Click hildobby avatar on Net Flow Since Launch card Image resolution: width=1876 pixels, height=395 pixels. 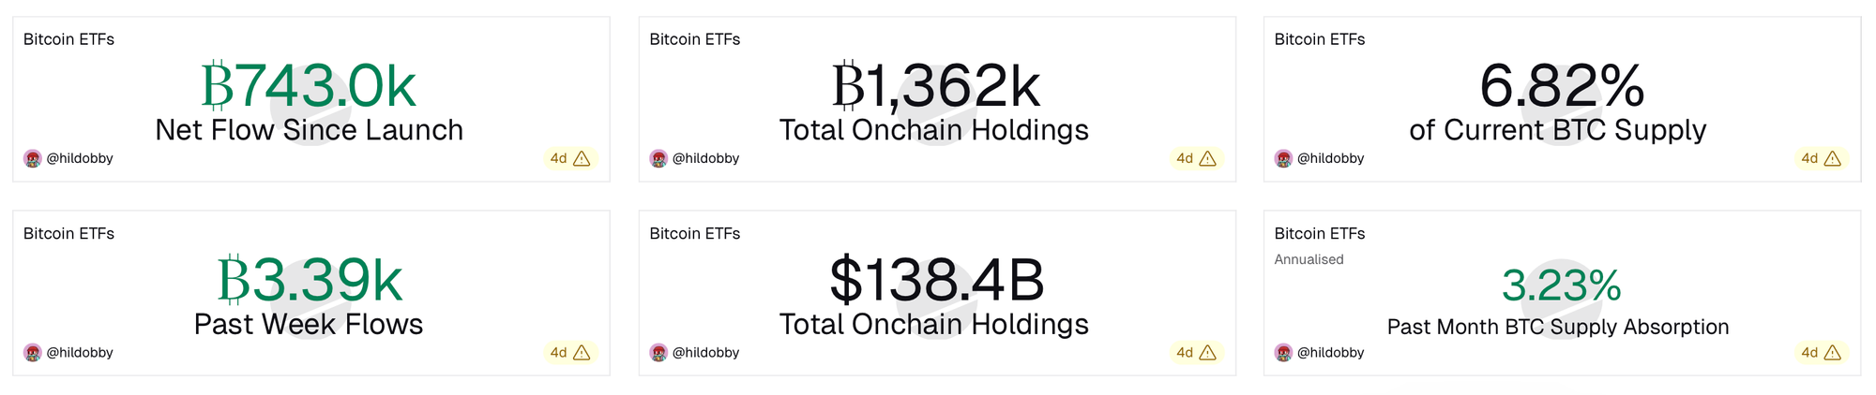click(33, 159)
